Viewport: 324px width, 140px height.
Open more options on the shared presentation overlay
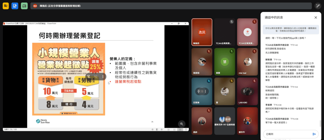point(103,76)
